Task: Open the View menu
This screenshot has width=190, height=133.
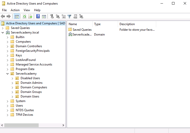Action: tap(27, 10)
